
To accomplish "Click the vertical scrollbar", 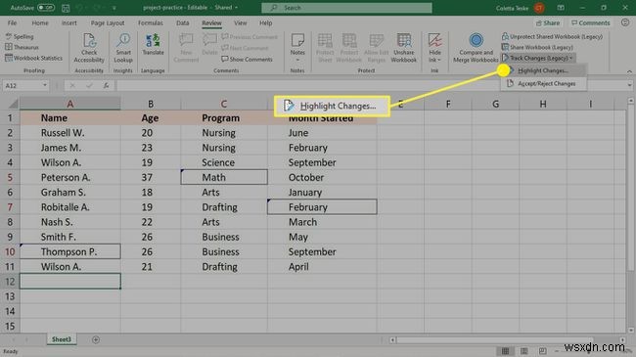I will [631, 187].
